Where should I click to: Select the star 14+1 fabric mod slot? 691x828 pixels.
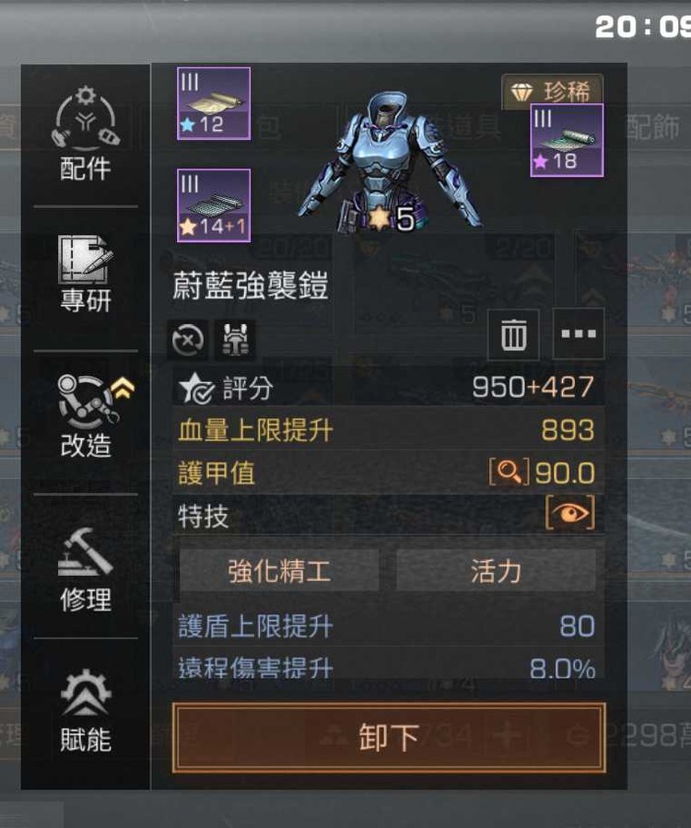(214, 205)
